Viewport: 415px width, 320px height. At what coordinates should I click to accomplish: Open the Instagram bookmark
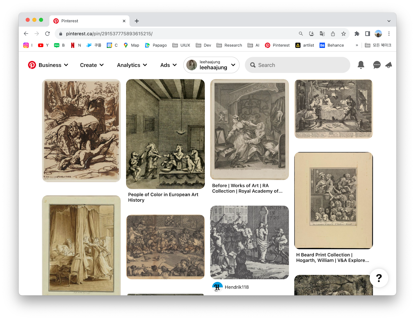[28, 45]
